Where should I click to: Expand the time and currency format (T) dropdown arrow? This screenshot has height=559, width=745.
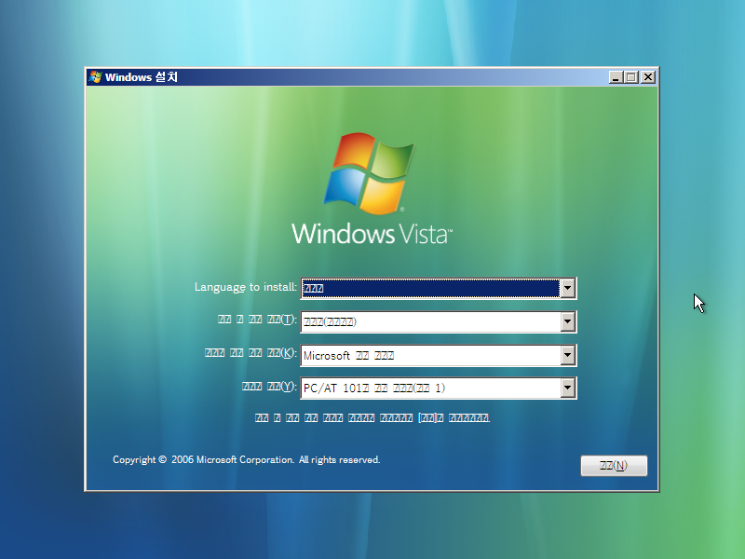[x=567, y=321]
